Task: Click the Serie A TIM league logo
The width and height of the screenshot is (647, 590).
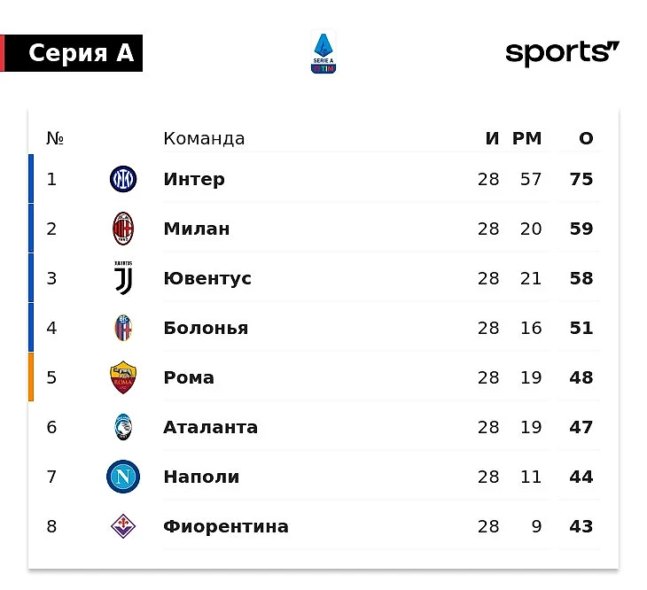Action: [x=323, y=53]
